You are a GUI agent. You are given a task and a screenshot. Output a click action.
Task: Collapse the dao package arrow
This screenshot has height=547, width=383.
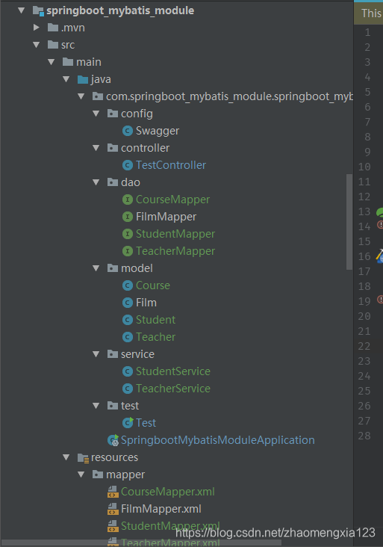click(x=96, y=182)
